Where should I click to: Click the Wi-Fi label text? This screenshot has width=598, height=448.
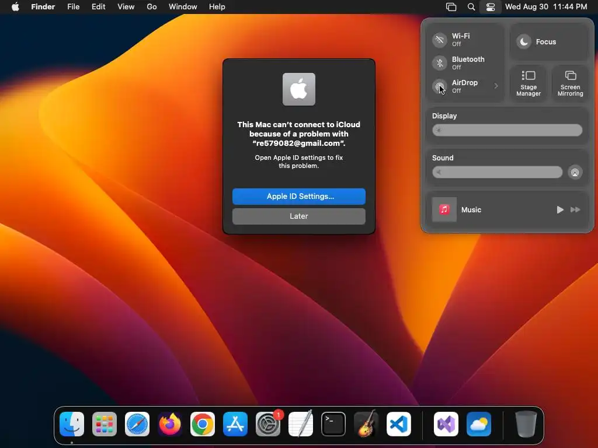[x=461, y=36]
